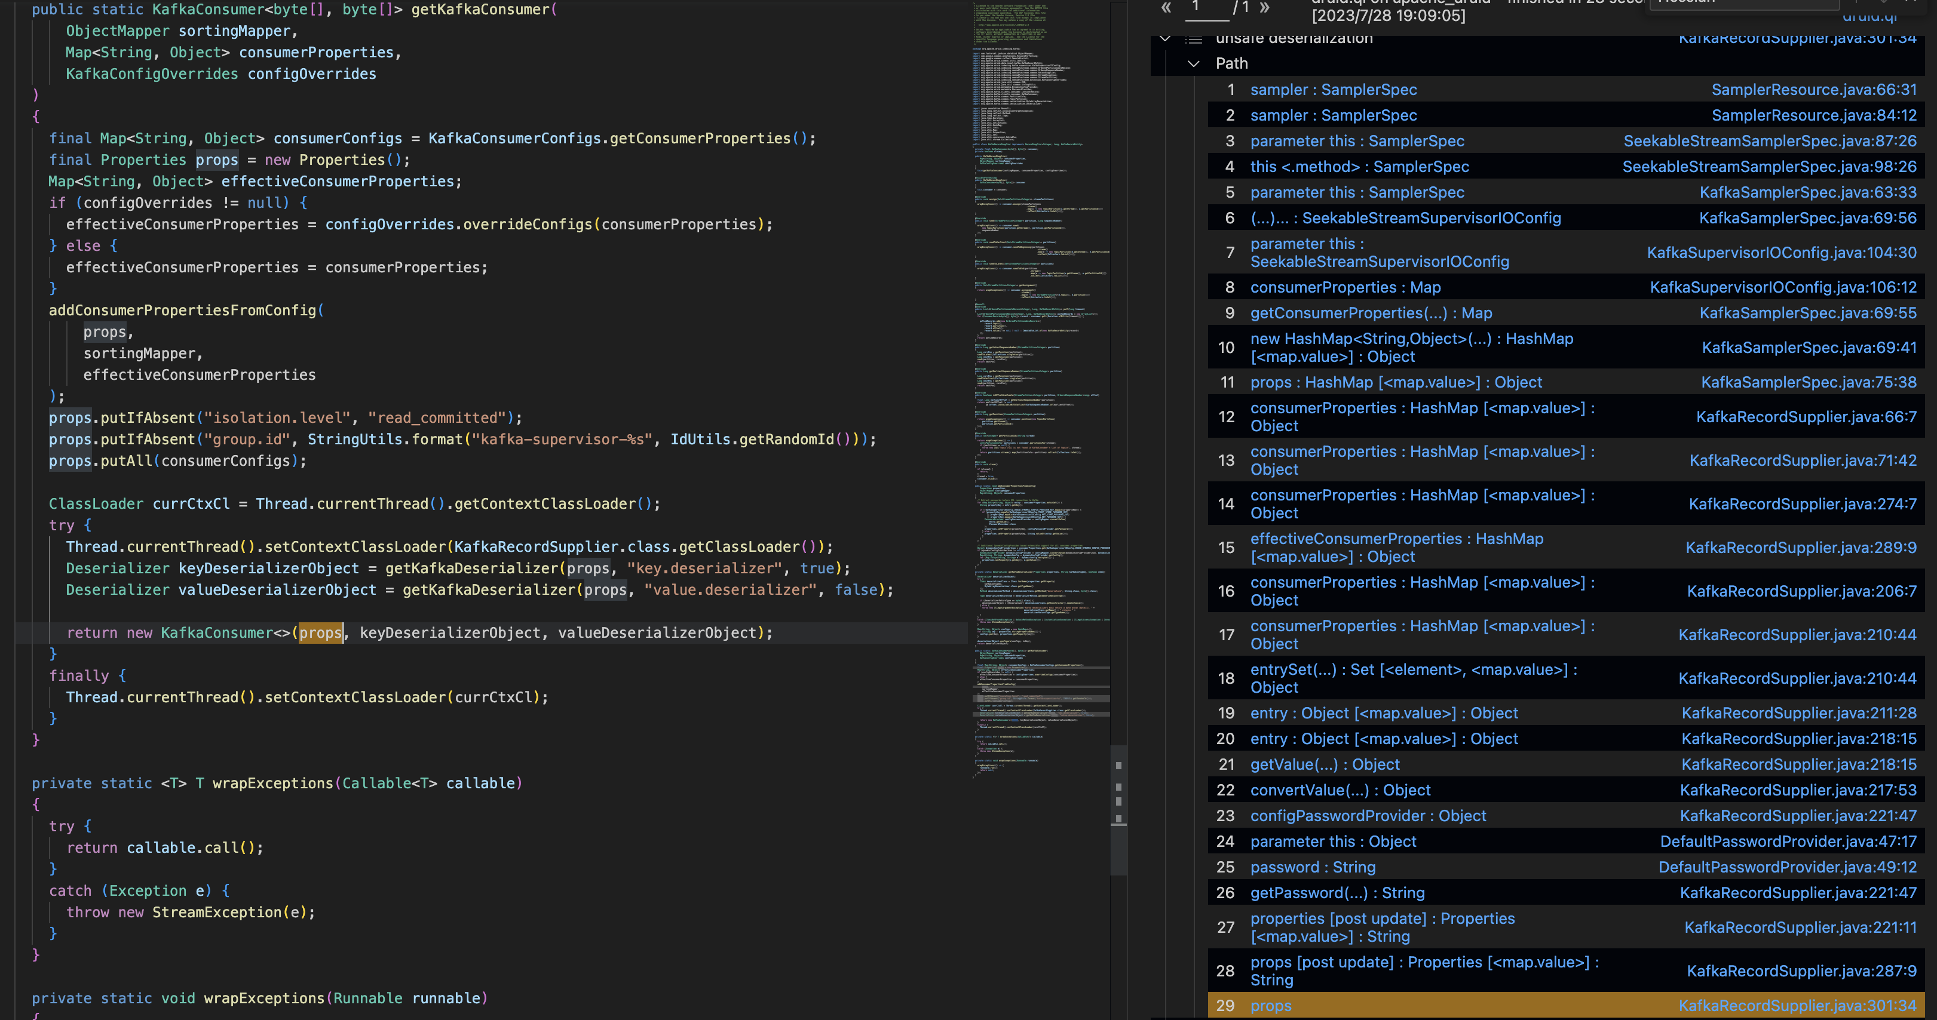Open KafkaSamplerSpec.java:75:38 location
The height and width of the screenshot is (1020, 1937).
[1809, 382]
